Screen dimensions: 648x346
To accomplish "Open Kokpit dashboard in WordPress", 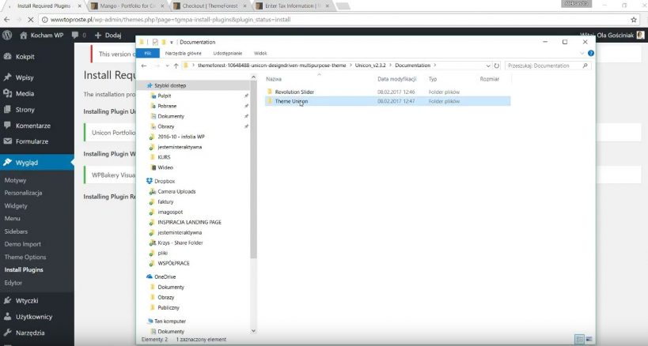I will click(25, 57).
